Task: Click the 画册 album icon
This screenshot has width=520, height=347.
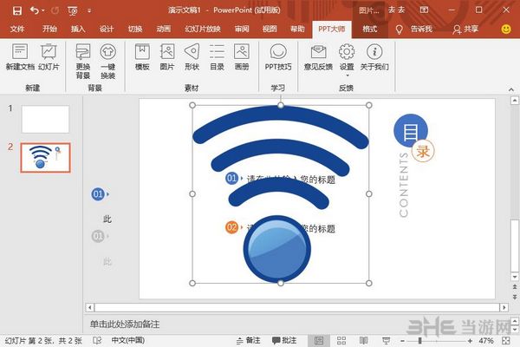Action: click(x=242, y=55)
